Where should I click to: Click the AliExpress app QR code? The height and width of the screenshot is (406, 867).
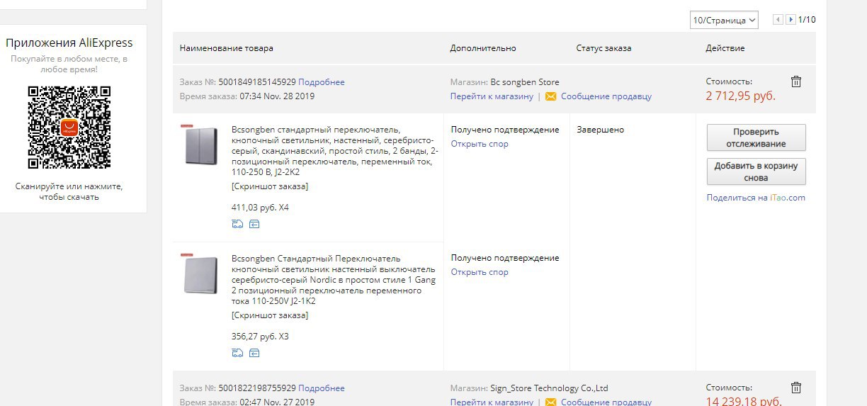[x=69, y=128]
